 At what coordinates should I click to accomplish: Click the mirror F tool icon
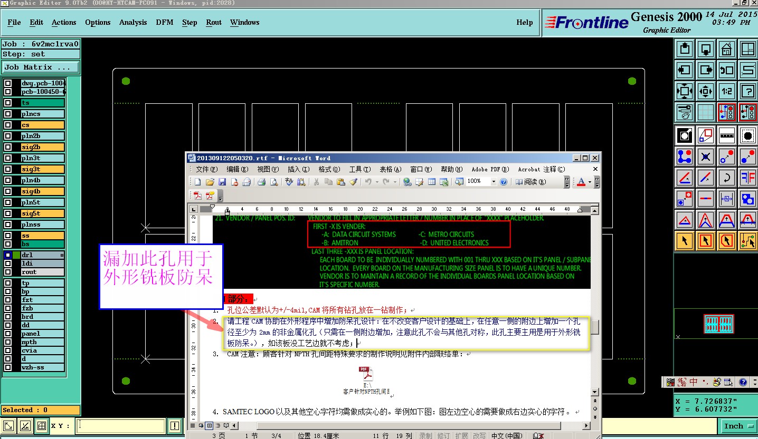(747, 177)
